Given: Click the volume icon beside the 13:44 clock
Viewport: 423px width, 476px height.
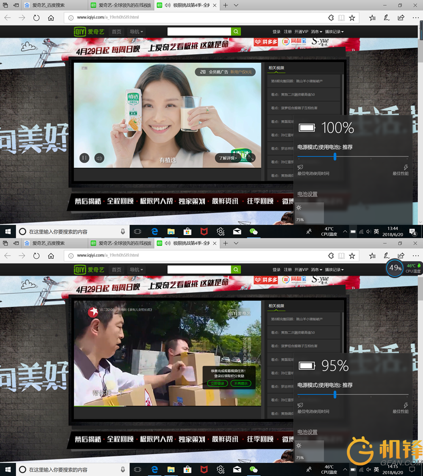Looking at the screenshot, I should (x=368, y=231).
